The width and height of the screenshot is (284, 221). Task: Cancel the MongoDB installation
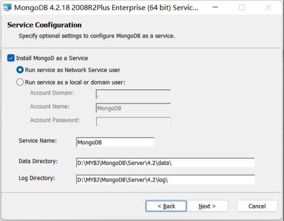(x=257, y=206)
